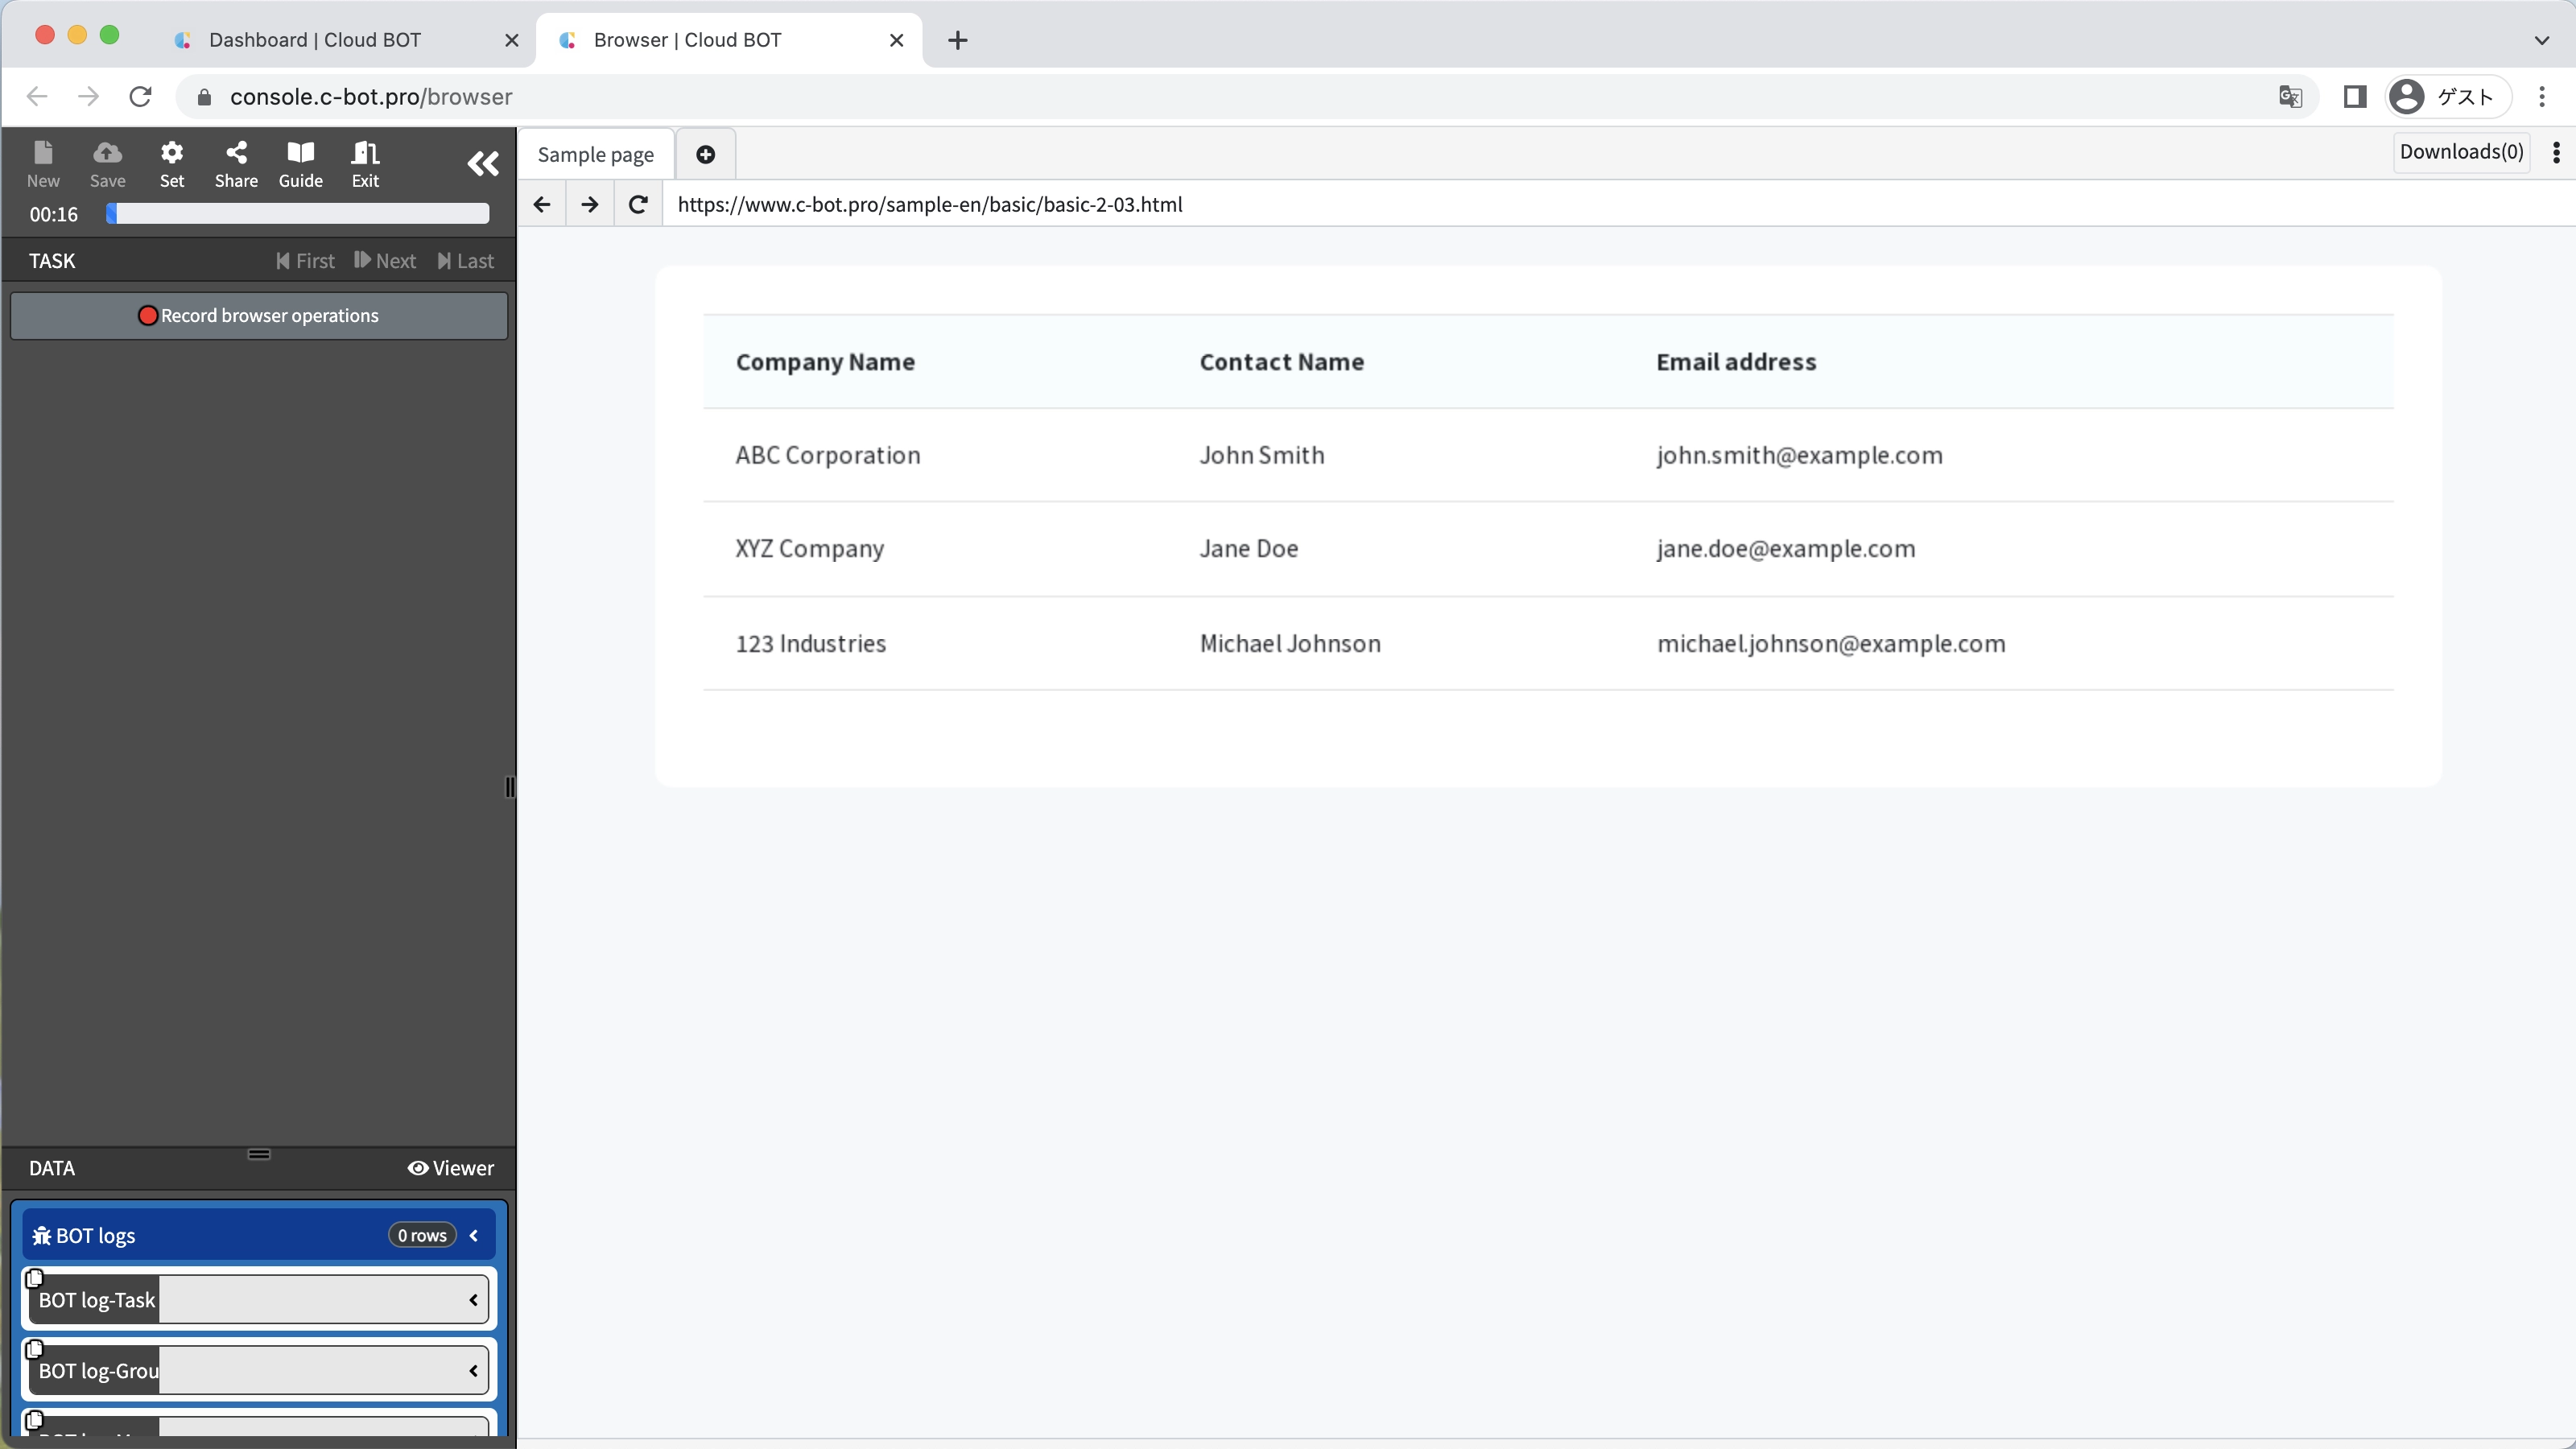Expand the BOT log-Task field arrow
Image resolution: width=2576 pixels, height=1449 pixels.
coord(473,1300)
